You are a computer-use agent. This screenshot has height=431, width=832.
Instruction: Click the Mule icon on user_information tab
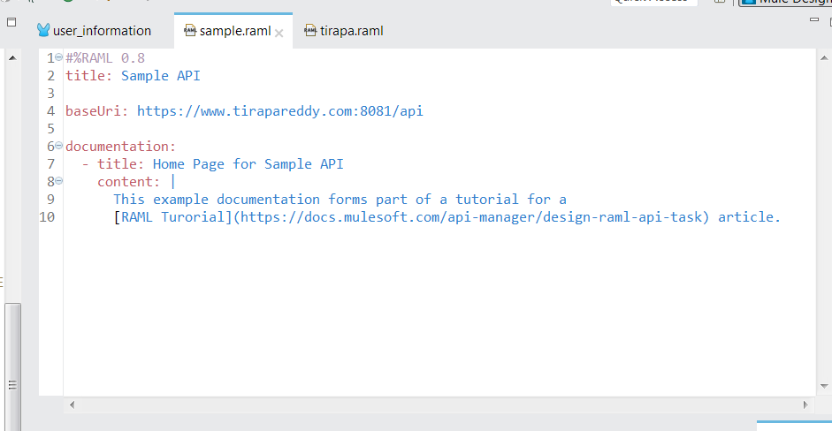click(x=43, y=30)
